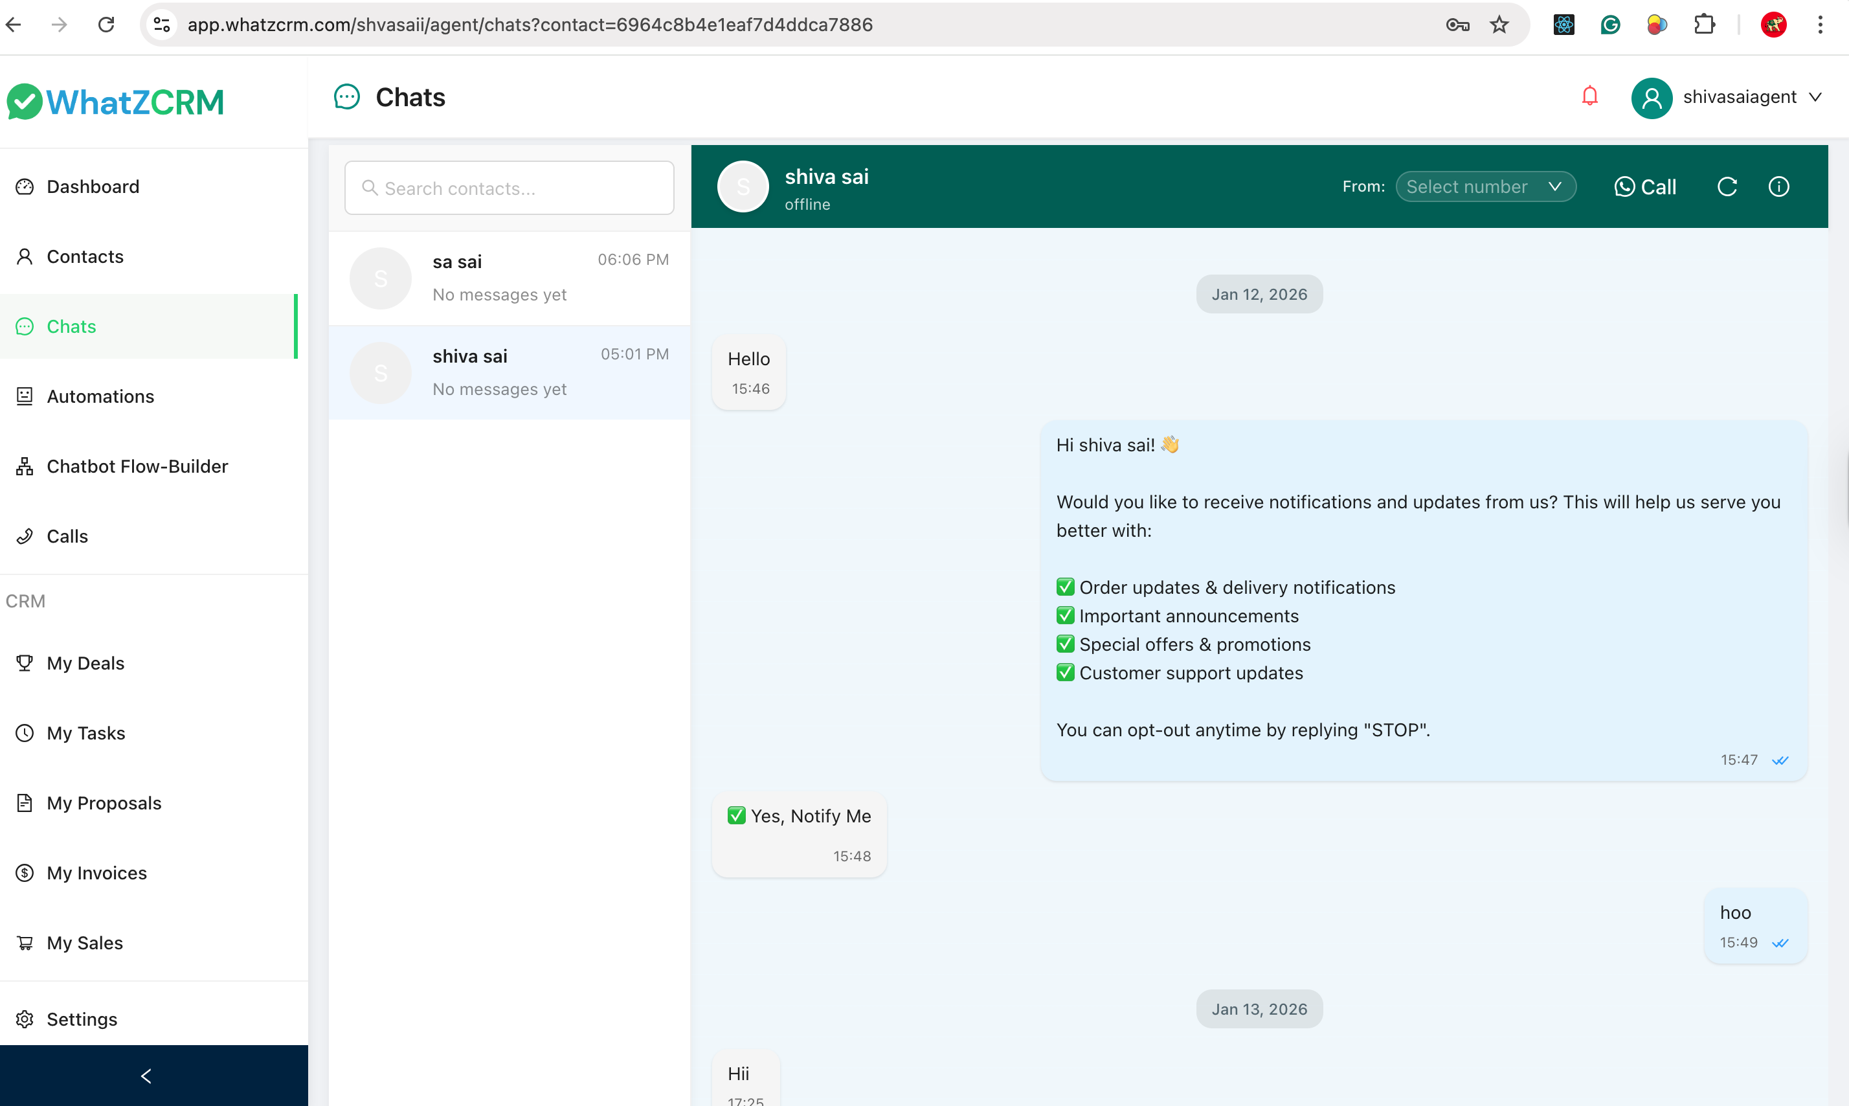Open My Deals trophy item

[x=85, y=663]
